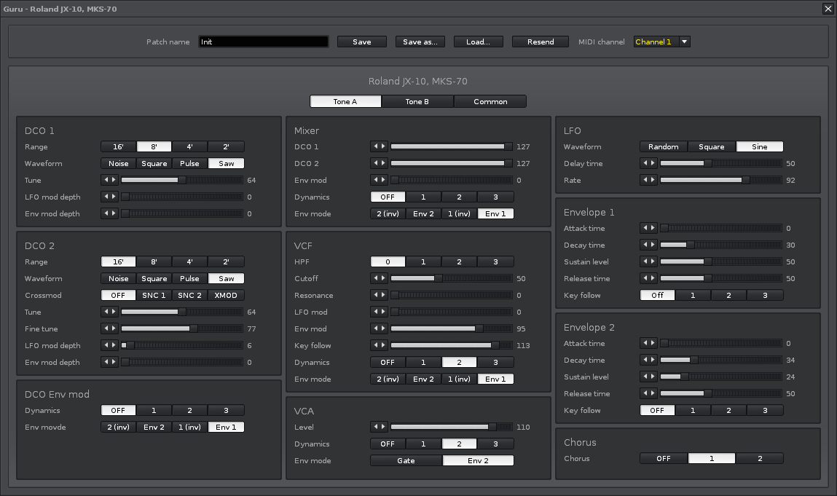Increase Envelope 2 Attack time with right arrow

click(x=652, y=343)
